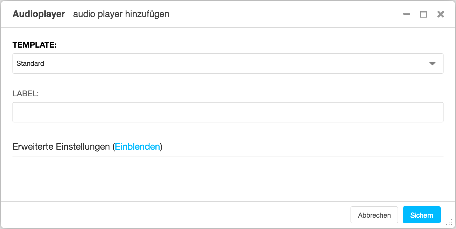
Task: Save with the Sichern button
Action: (x=422, y=215)
